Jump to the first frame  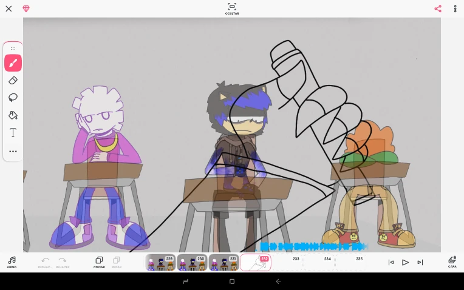click(391, 262)
